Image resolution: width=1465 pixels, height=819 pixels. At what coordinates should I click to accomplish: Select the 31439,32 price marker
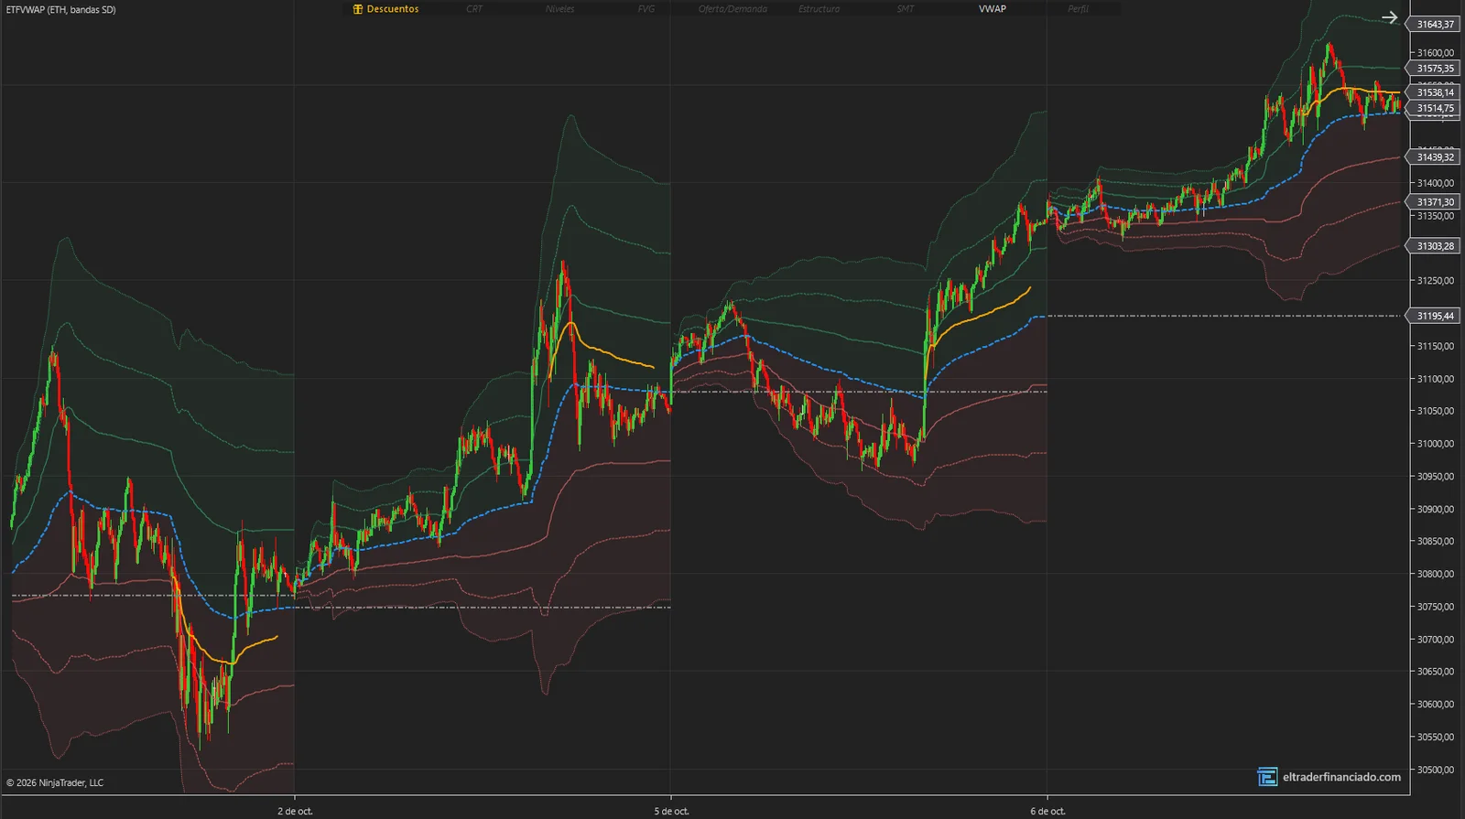click(x=1434, y=157)
